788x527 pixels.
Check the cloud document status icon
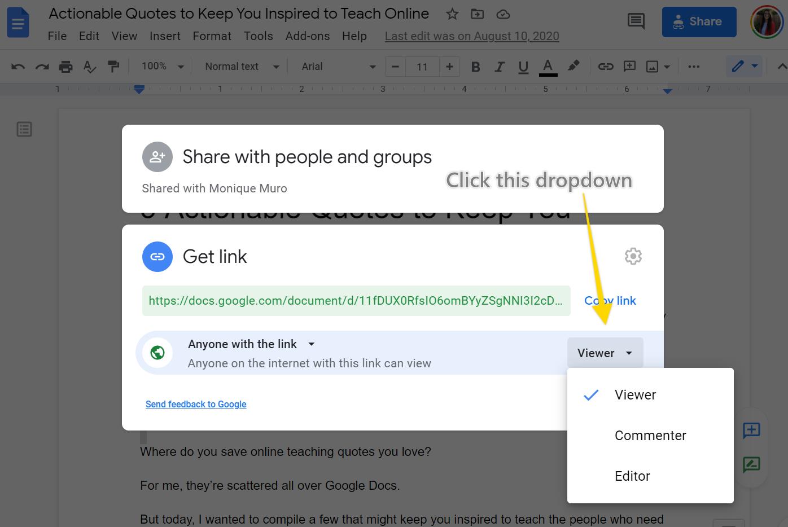click(503, 14)
